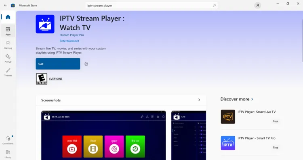Click the Microsoft Store window title

point(27,5)
